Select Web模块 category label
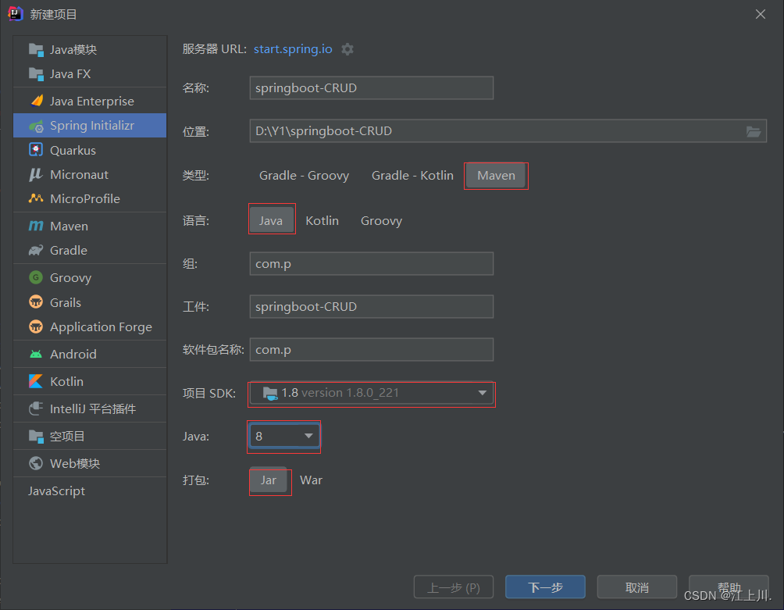Viewport: 784px width, 610px height. pos(75,463)
